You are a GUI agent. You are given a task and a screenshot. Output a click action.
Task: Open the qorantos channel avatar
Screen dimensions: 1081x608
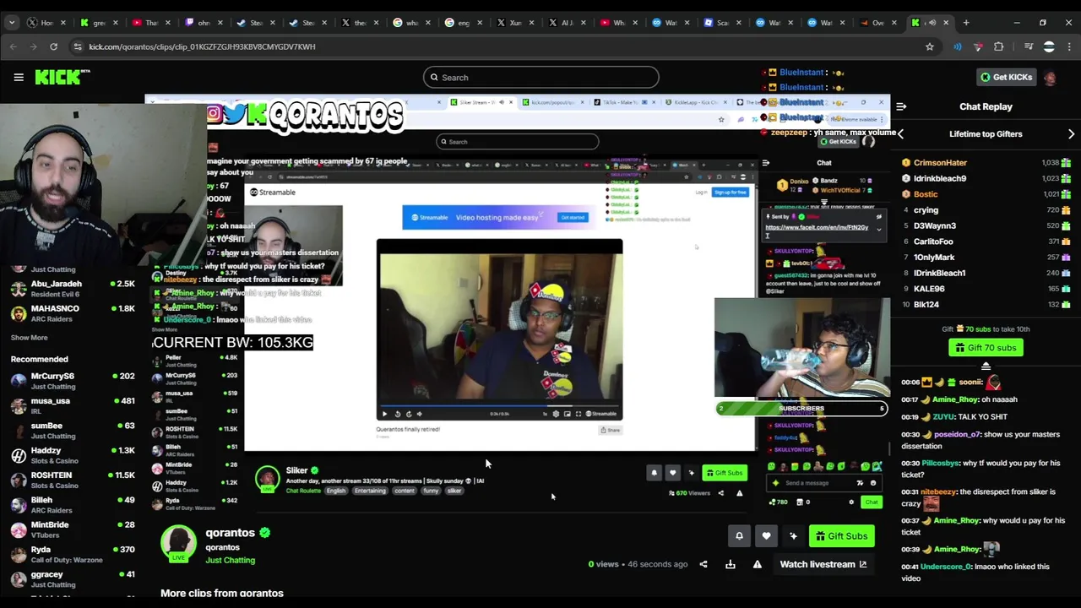[179, 543]
